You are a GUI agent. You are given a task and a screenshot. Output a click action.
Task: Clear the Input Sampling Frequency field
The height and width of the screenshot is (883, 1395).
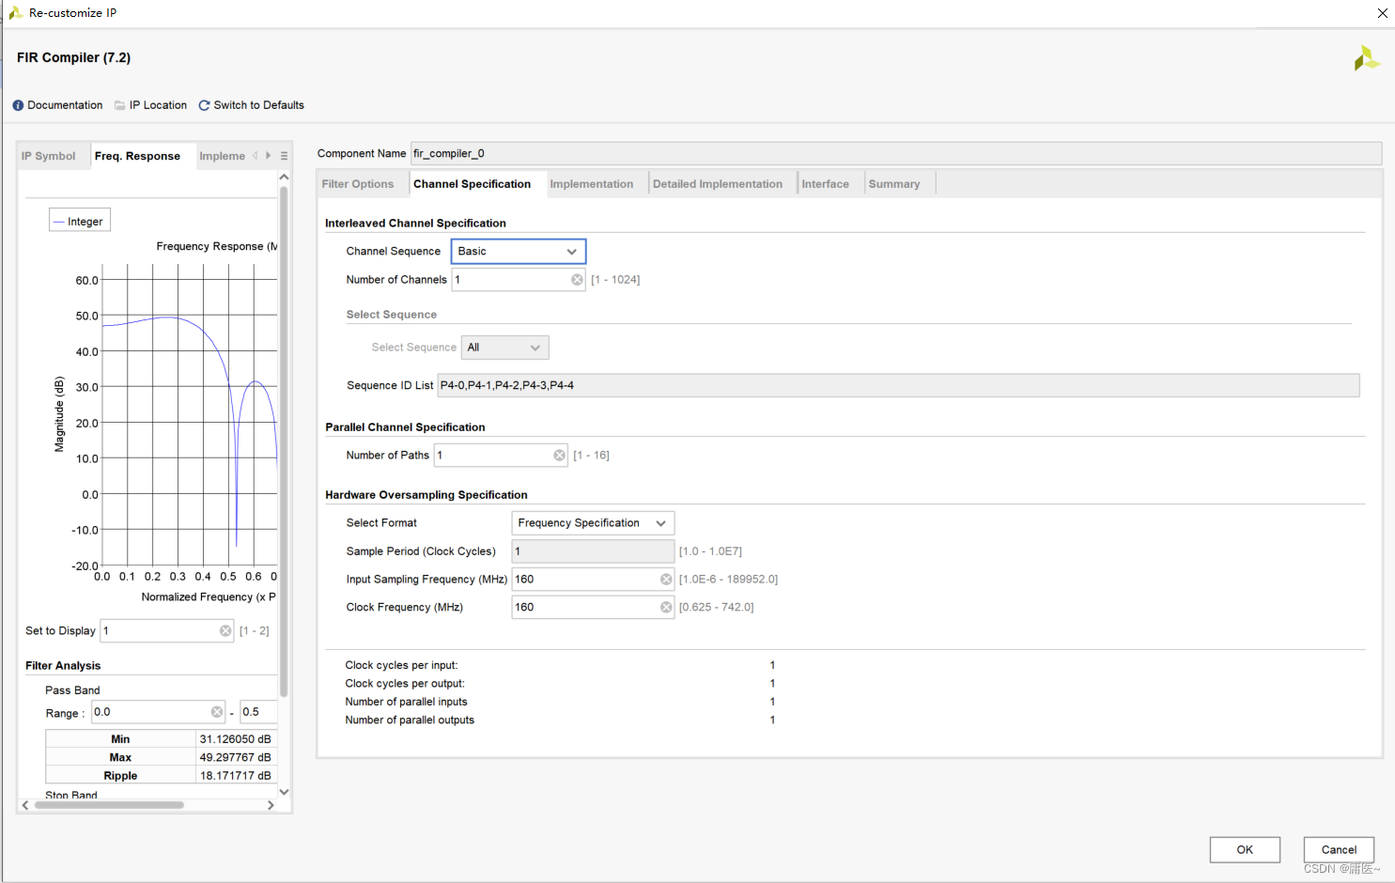[666, 580]
